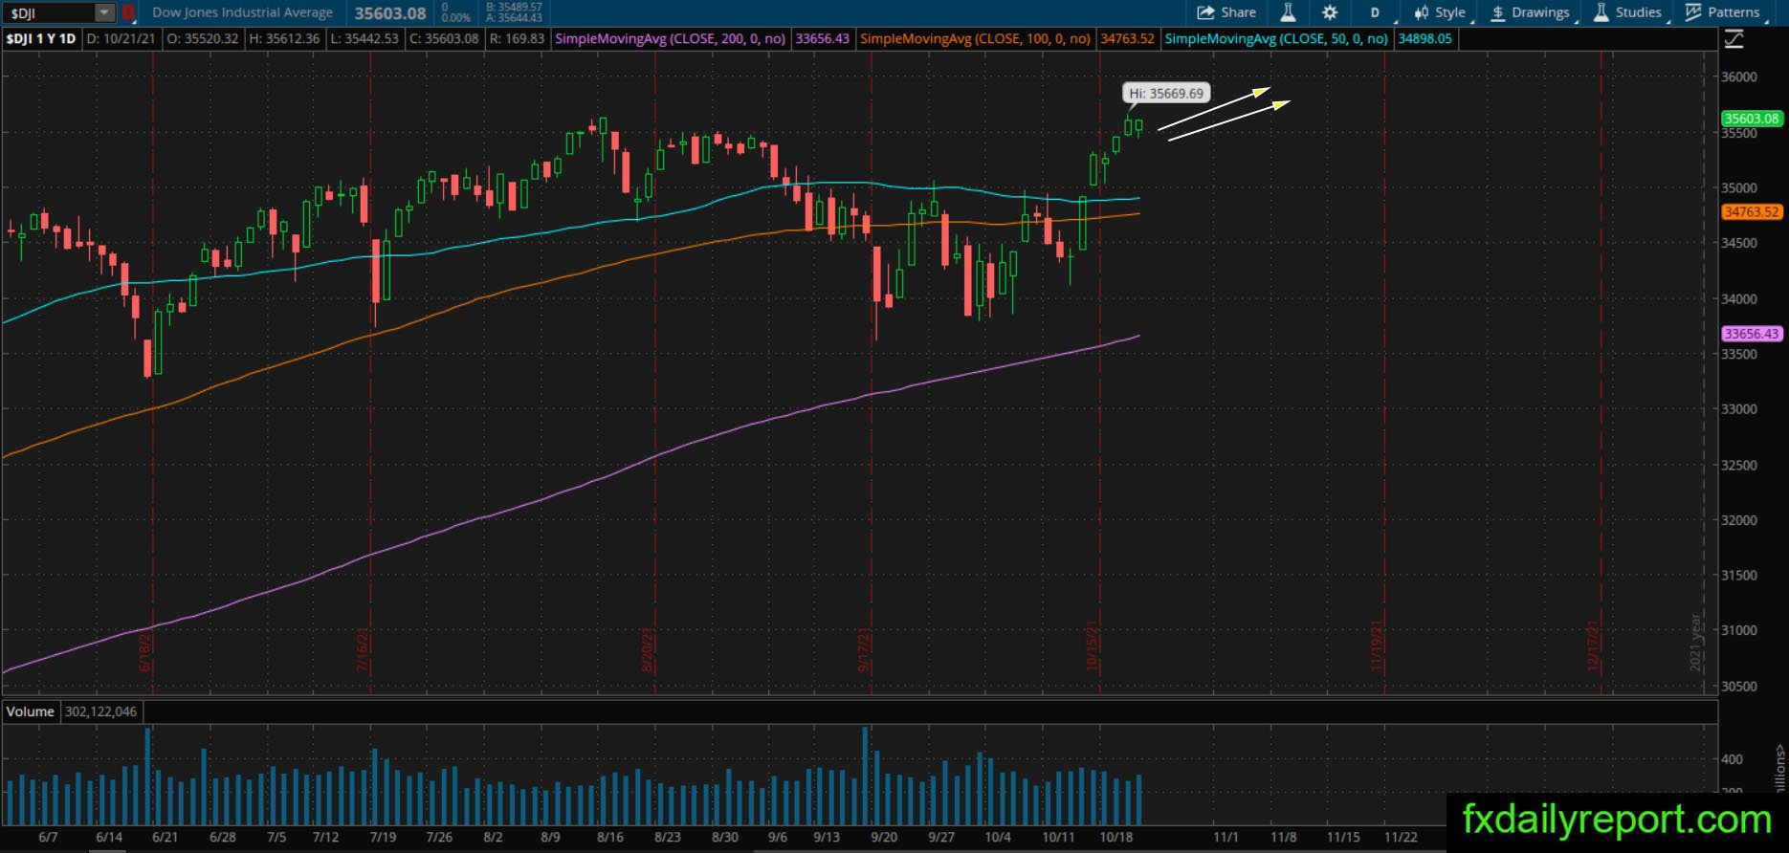The width and height of the screenshot is (1789, 853).
Task: Click the close value C: 35603.08
Action: [444, 39]
